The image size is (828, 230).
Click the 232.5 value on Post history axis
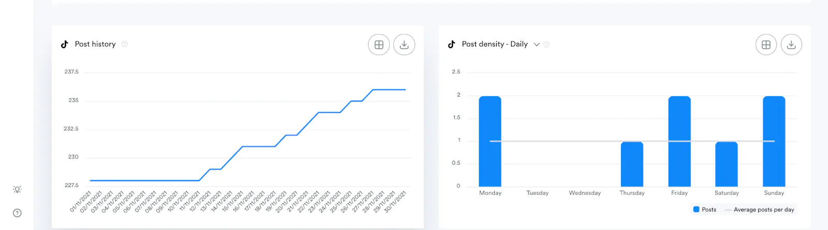(71, 129)
